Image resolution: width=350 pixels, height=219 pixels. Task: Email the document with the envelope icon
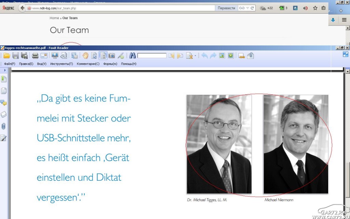[44, 56]
